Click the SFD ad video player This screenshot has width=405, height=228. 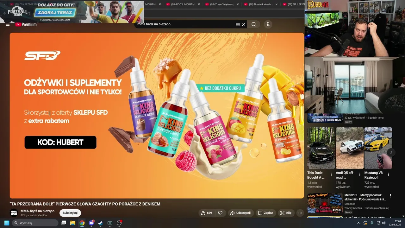click(x=157, y=116)
